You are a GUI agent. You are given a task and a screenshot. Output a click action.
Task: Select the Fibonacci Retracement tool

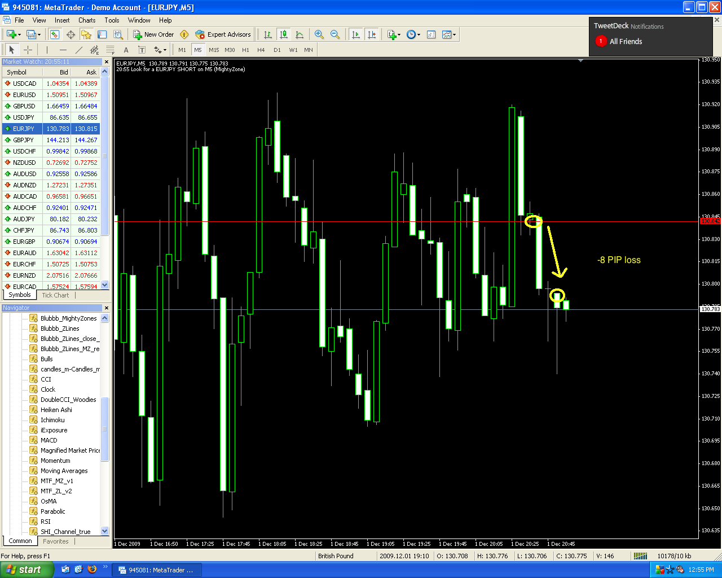pos(111,50)
